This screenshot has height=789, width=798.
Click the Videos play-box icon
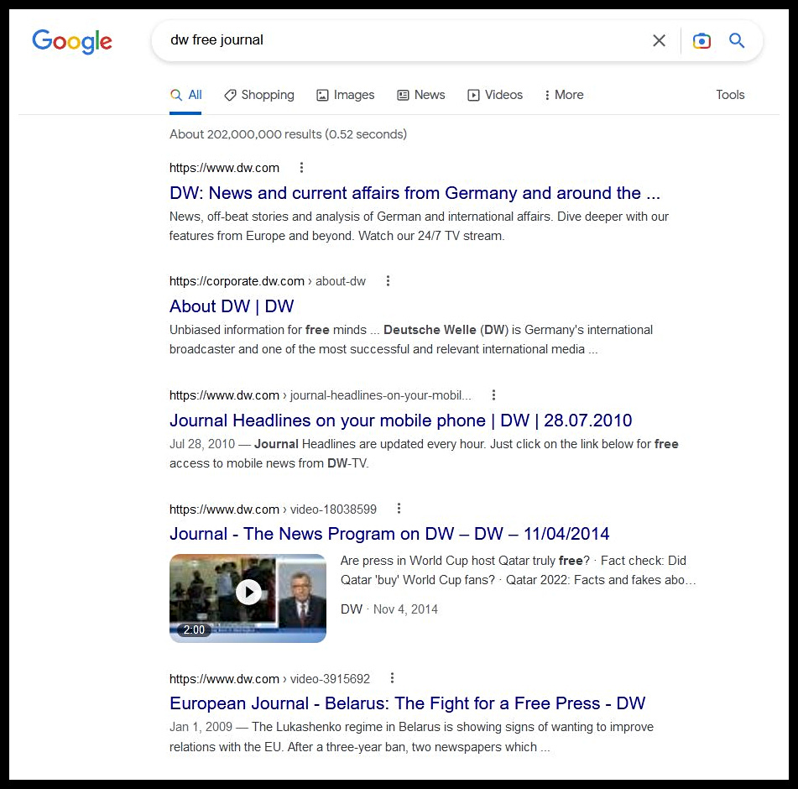[x=473, y=95]
